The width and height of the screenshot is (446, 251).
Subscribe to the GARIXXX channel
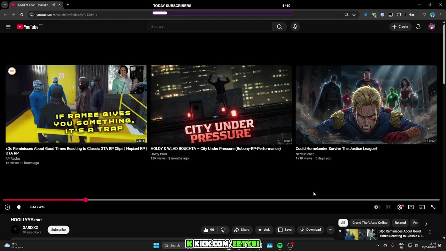click(x=59, y=230)
